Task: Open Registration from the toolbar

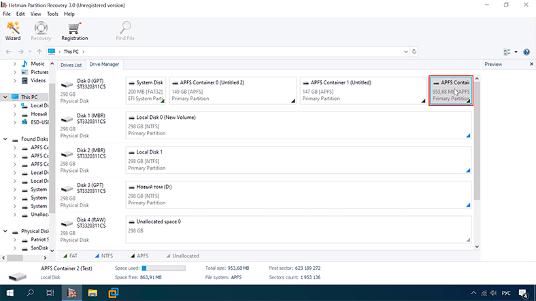Action: point(75,31)
